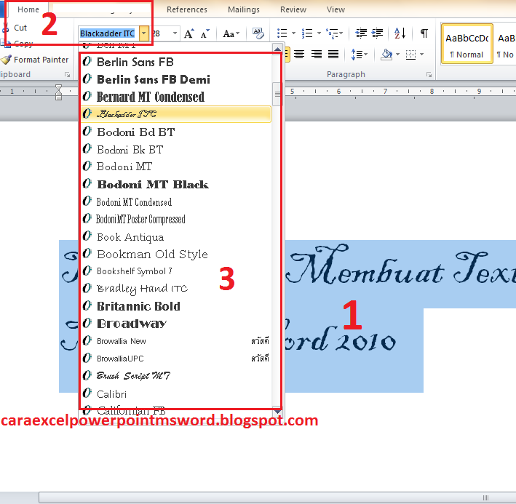This screenshot has width=516, height=504.
Task: Open the borders dropdown arrow
Action: (422, 55)
